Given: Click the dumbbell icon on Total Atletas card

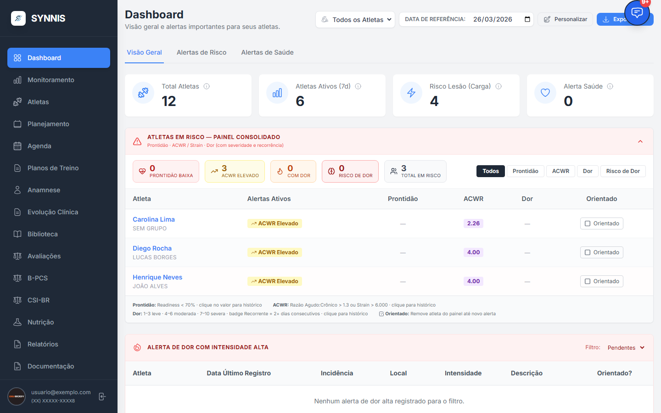Looking at the screenshot, I should 143,93.
